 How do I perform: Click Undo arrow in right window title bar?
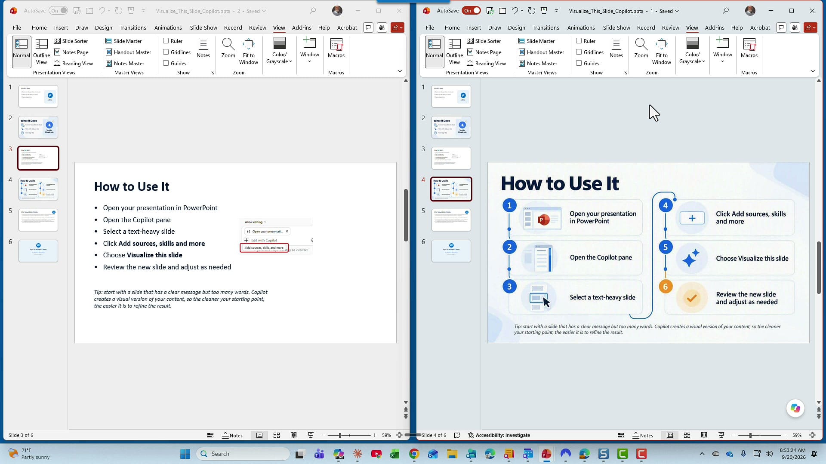515,11
